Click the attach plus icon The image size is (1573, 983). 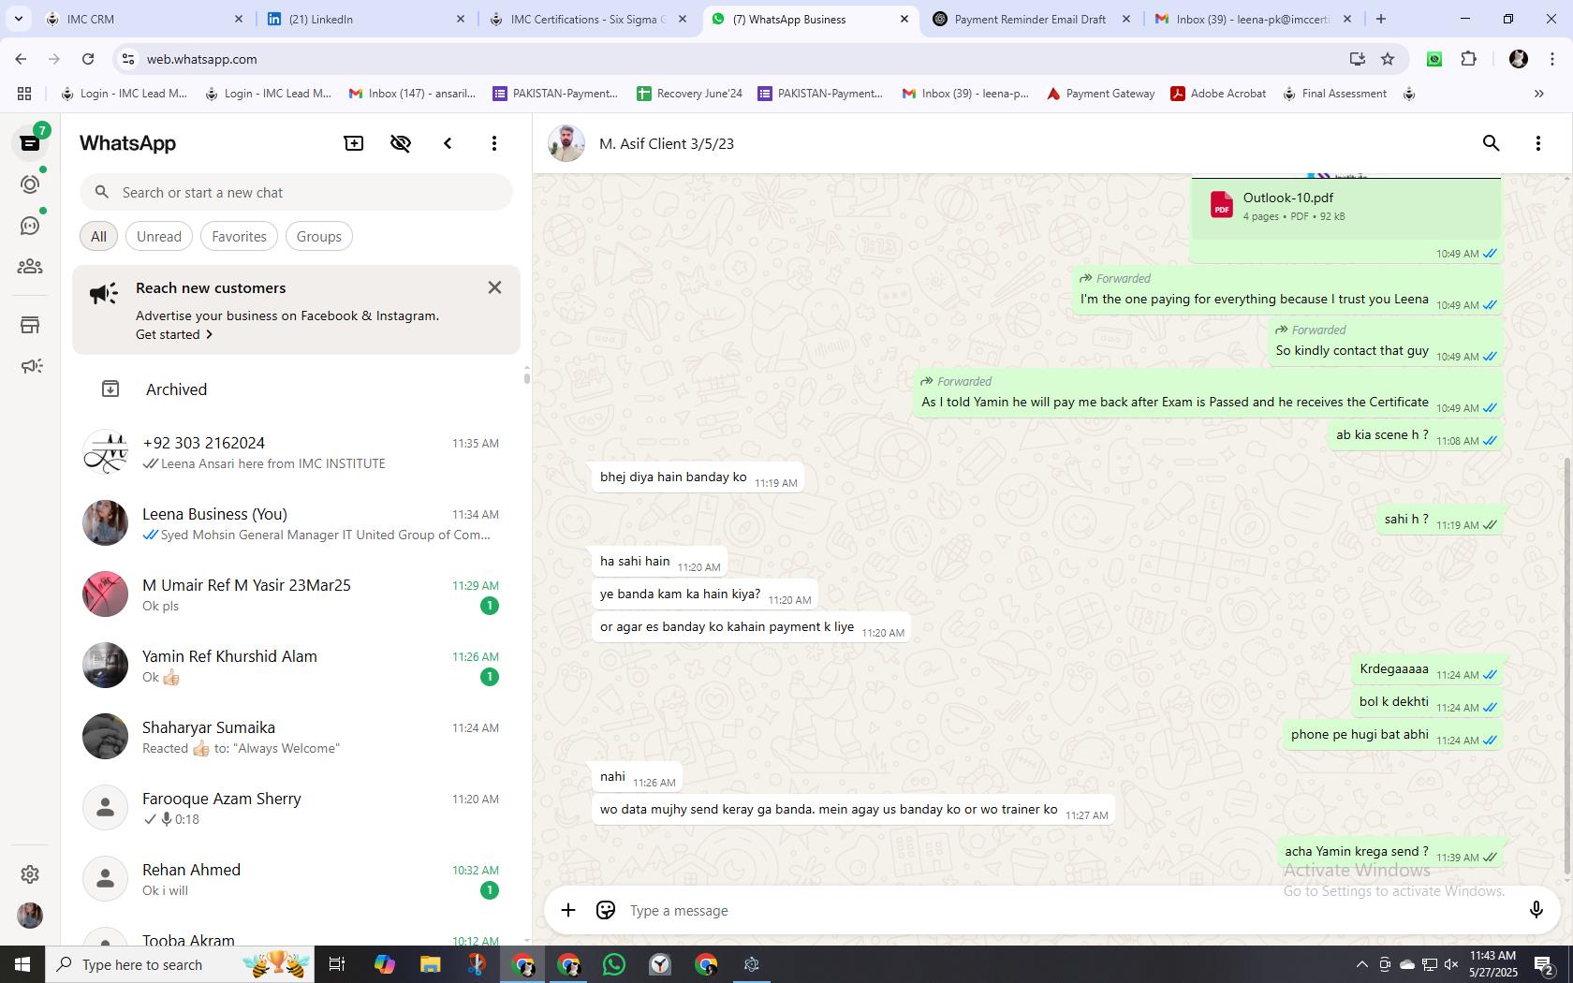click(568, 910)
